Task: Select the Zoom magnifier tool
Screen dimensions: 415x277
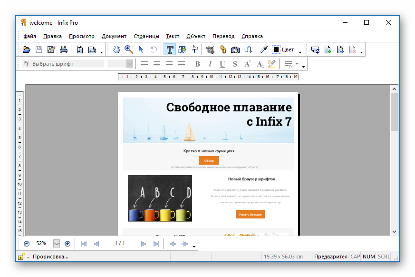Action: pos(128,49)
